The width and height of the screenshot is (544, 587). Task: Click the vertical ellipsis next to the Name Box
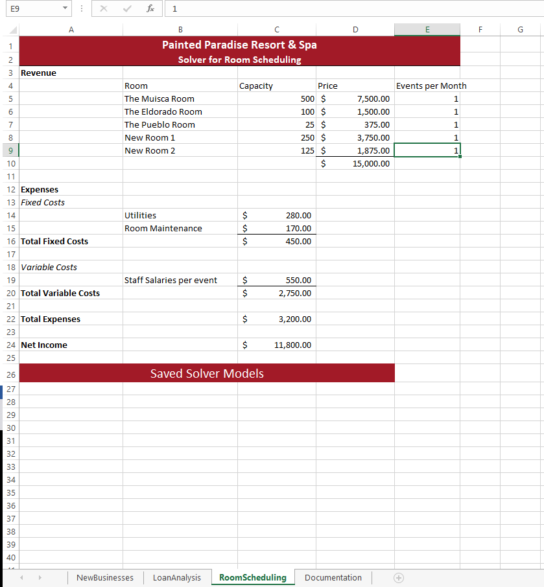(x=81, y=8)
